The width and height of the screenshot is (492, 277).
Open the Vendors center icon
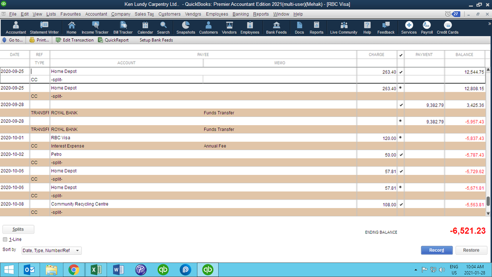coord(229,28)
